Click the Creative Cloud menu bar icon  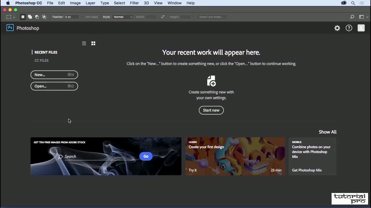(x=344, y=3)
